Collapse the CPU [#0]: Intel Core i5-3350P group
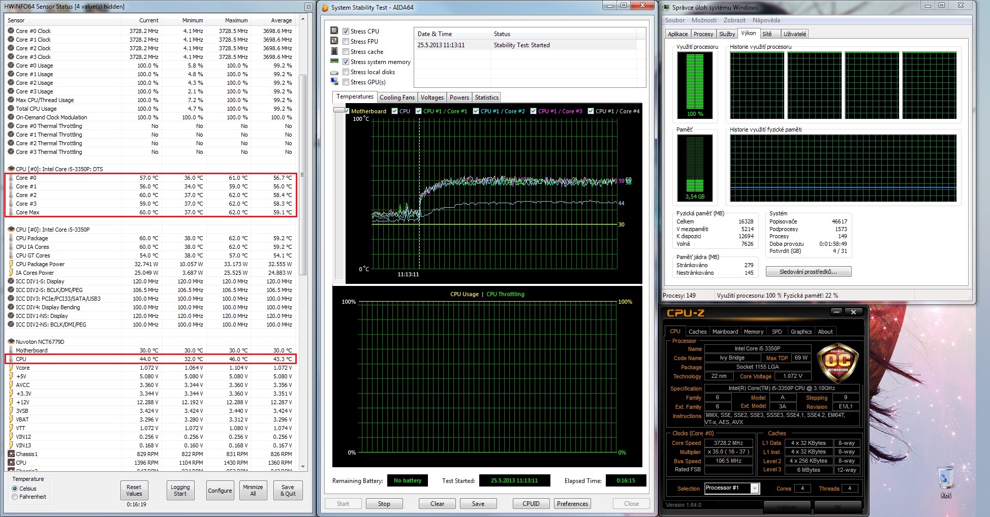The image size is (990, 517). (11, 230)
